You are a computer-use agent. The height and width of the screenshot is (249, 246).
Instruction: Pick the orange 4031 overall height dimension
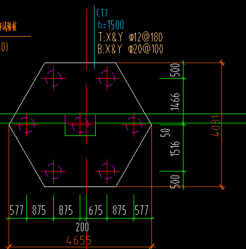[216, 126]
